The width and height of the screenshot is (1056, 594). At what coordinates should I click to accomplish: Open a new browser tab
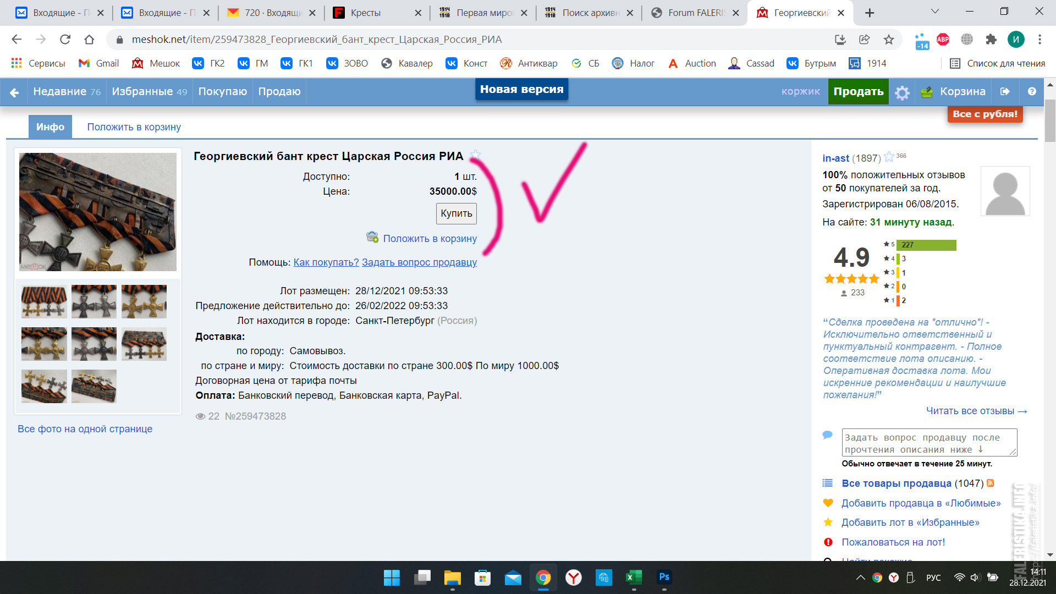pyautogui.click(x=870, y=13)
